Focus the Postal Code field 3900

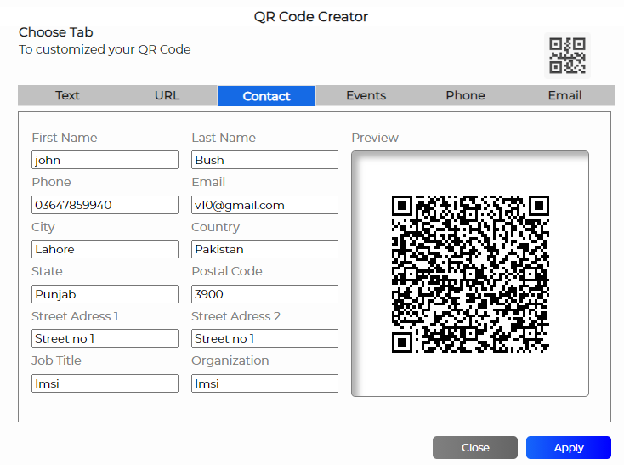click(264, 294)
